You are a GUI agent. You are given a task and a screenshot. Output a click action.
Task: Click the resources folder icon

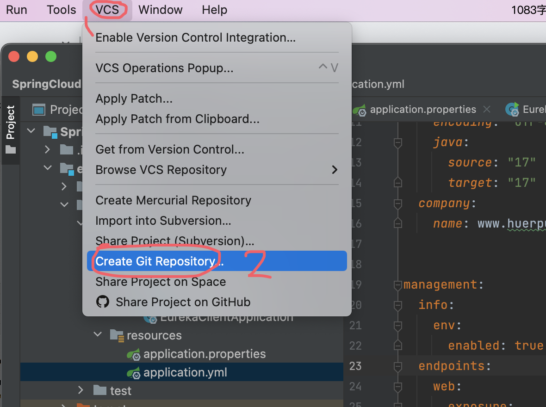click(117, 335)
